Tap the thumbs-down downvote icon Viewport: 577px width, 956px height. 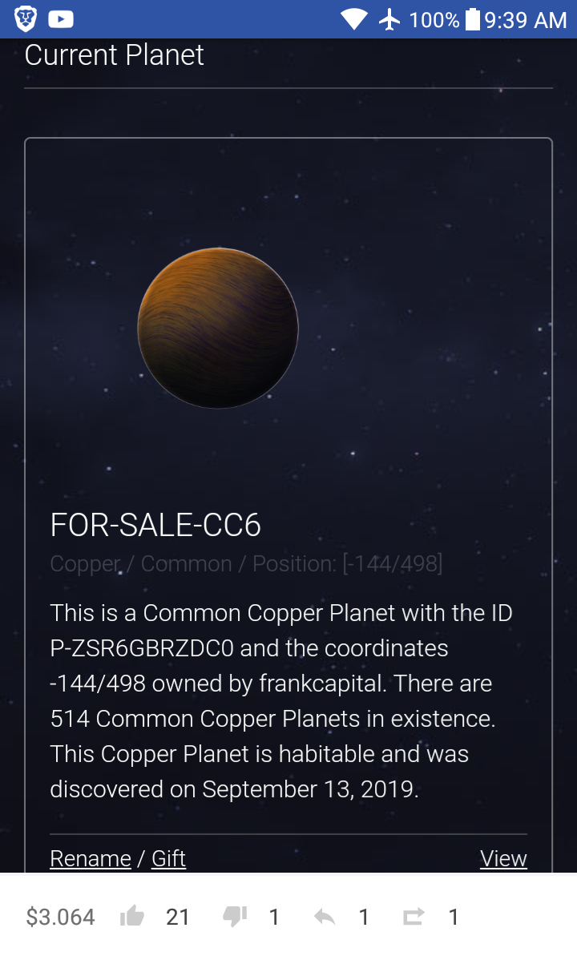234,917
